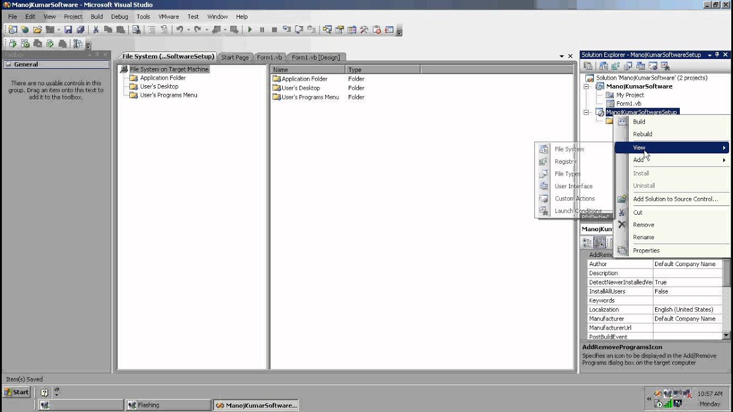Image resolution: width=733 pixels, height=412 pixels.
Task: Switch to the Form1.vb tab
Action: point(269,57)
